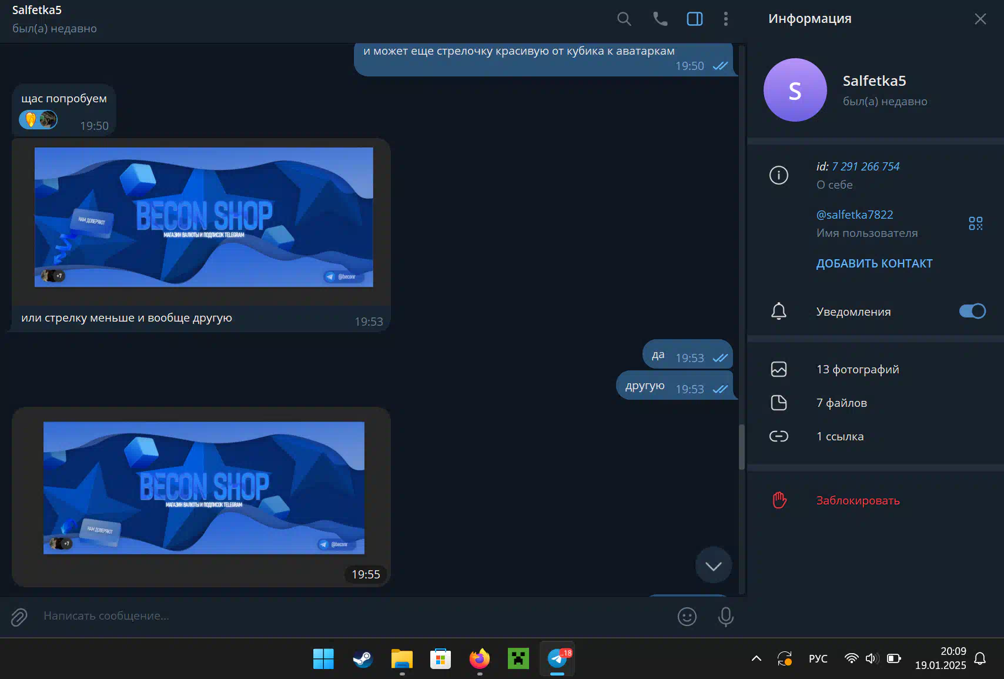Open File Explorer from taskbar

click(402, 659)
